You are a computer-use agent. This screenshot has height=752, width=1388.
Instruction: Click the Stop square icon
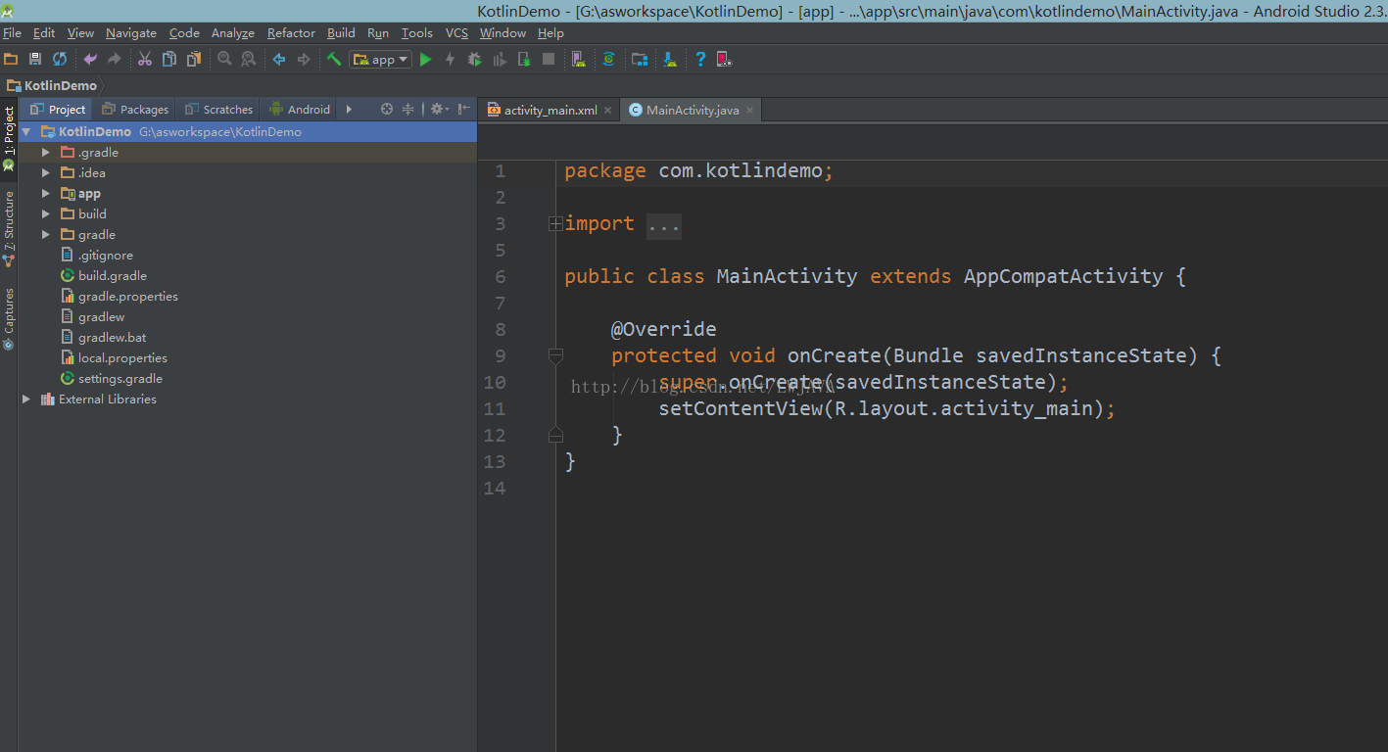click(x=549, y=60)
